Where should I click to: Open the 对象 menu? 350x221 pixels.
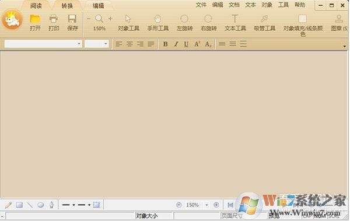(267, 5)
